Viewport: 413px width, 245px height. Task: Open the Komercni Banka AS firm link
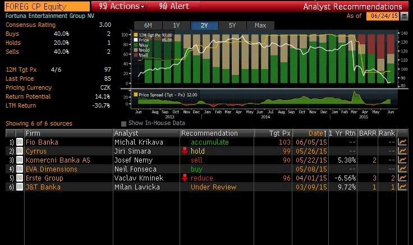point(58,160)
